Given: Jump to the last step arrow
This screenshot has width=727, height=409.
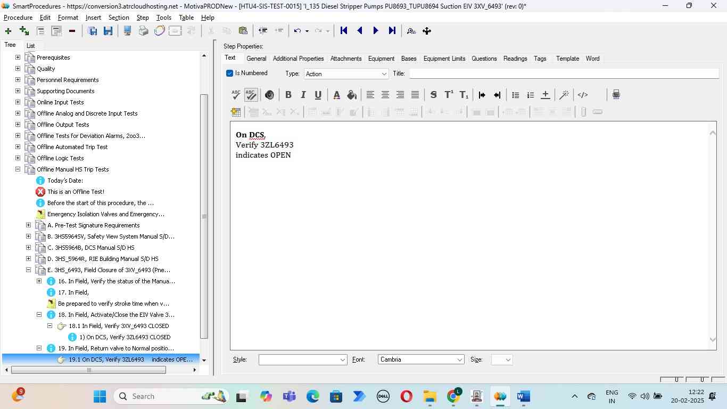Looking at the screenshot, I should tap(392, 31).
